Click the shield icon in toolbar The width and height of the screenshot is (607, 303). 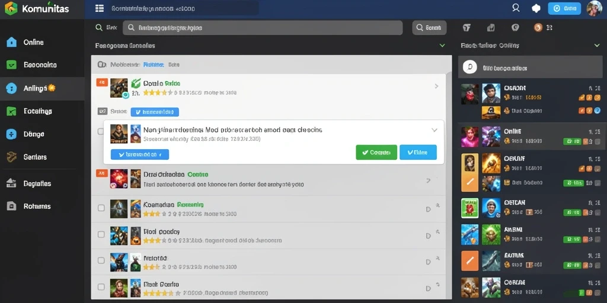coord(515,27)
